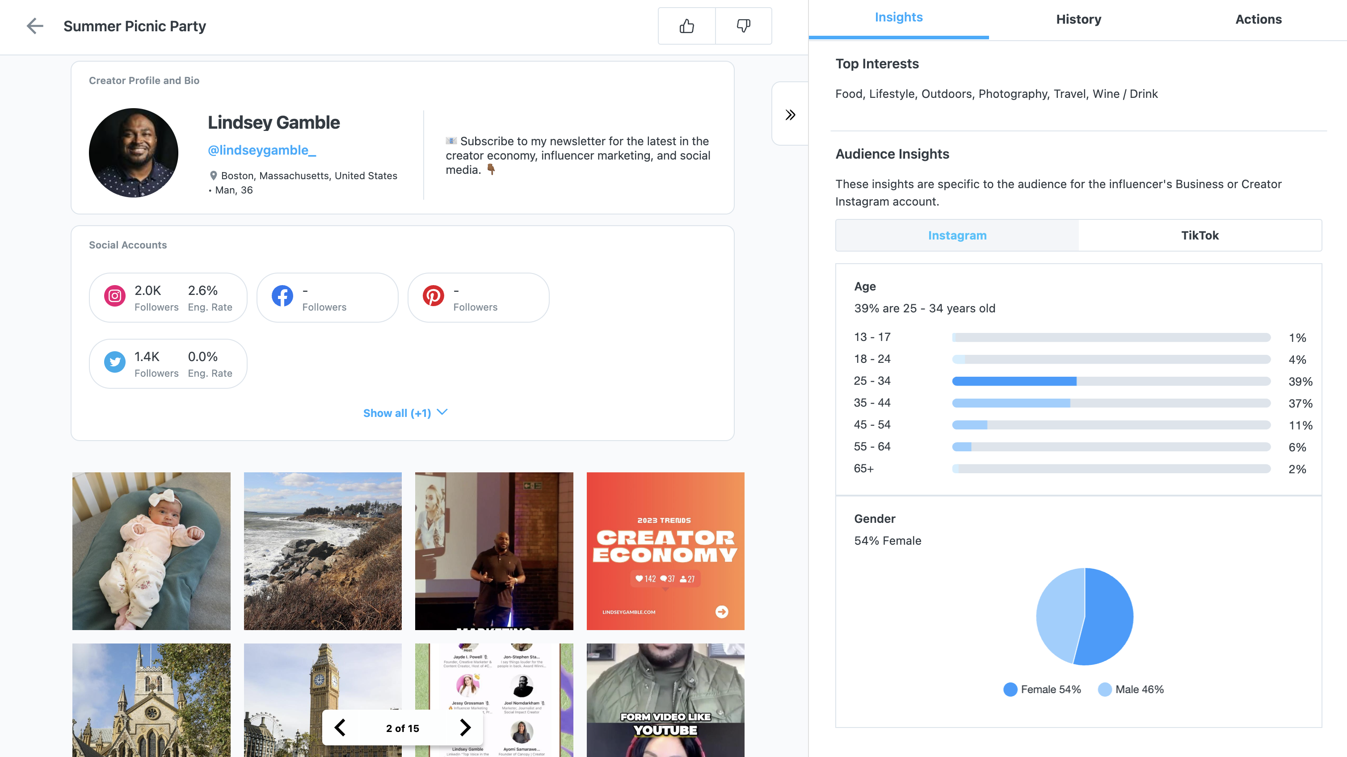Click the 55 - 64 age row label
Image resolution: width=1347 pixels, height=757 pixels.
(872, 446)
